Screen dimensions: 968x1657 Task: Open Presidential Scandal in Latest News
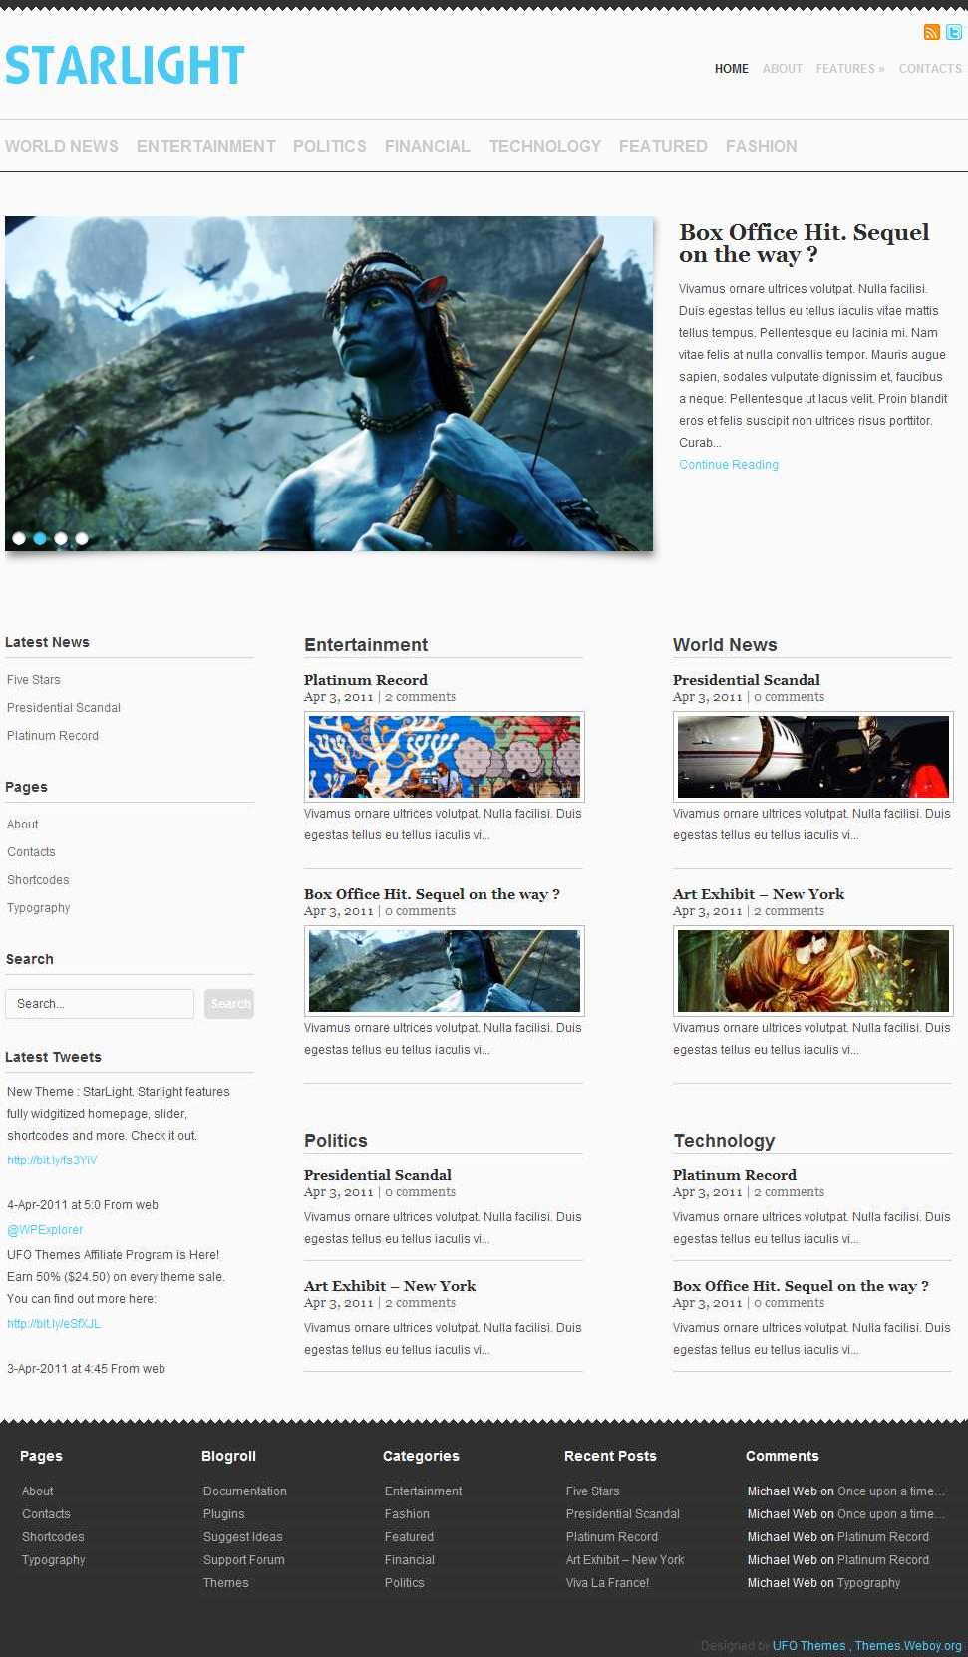64,708
